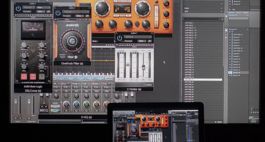
Task: Click Waves logo in OneKnob Filter toolbar
Action: pos(55,19)
